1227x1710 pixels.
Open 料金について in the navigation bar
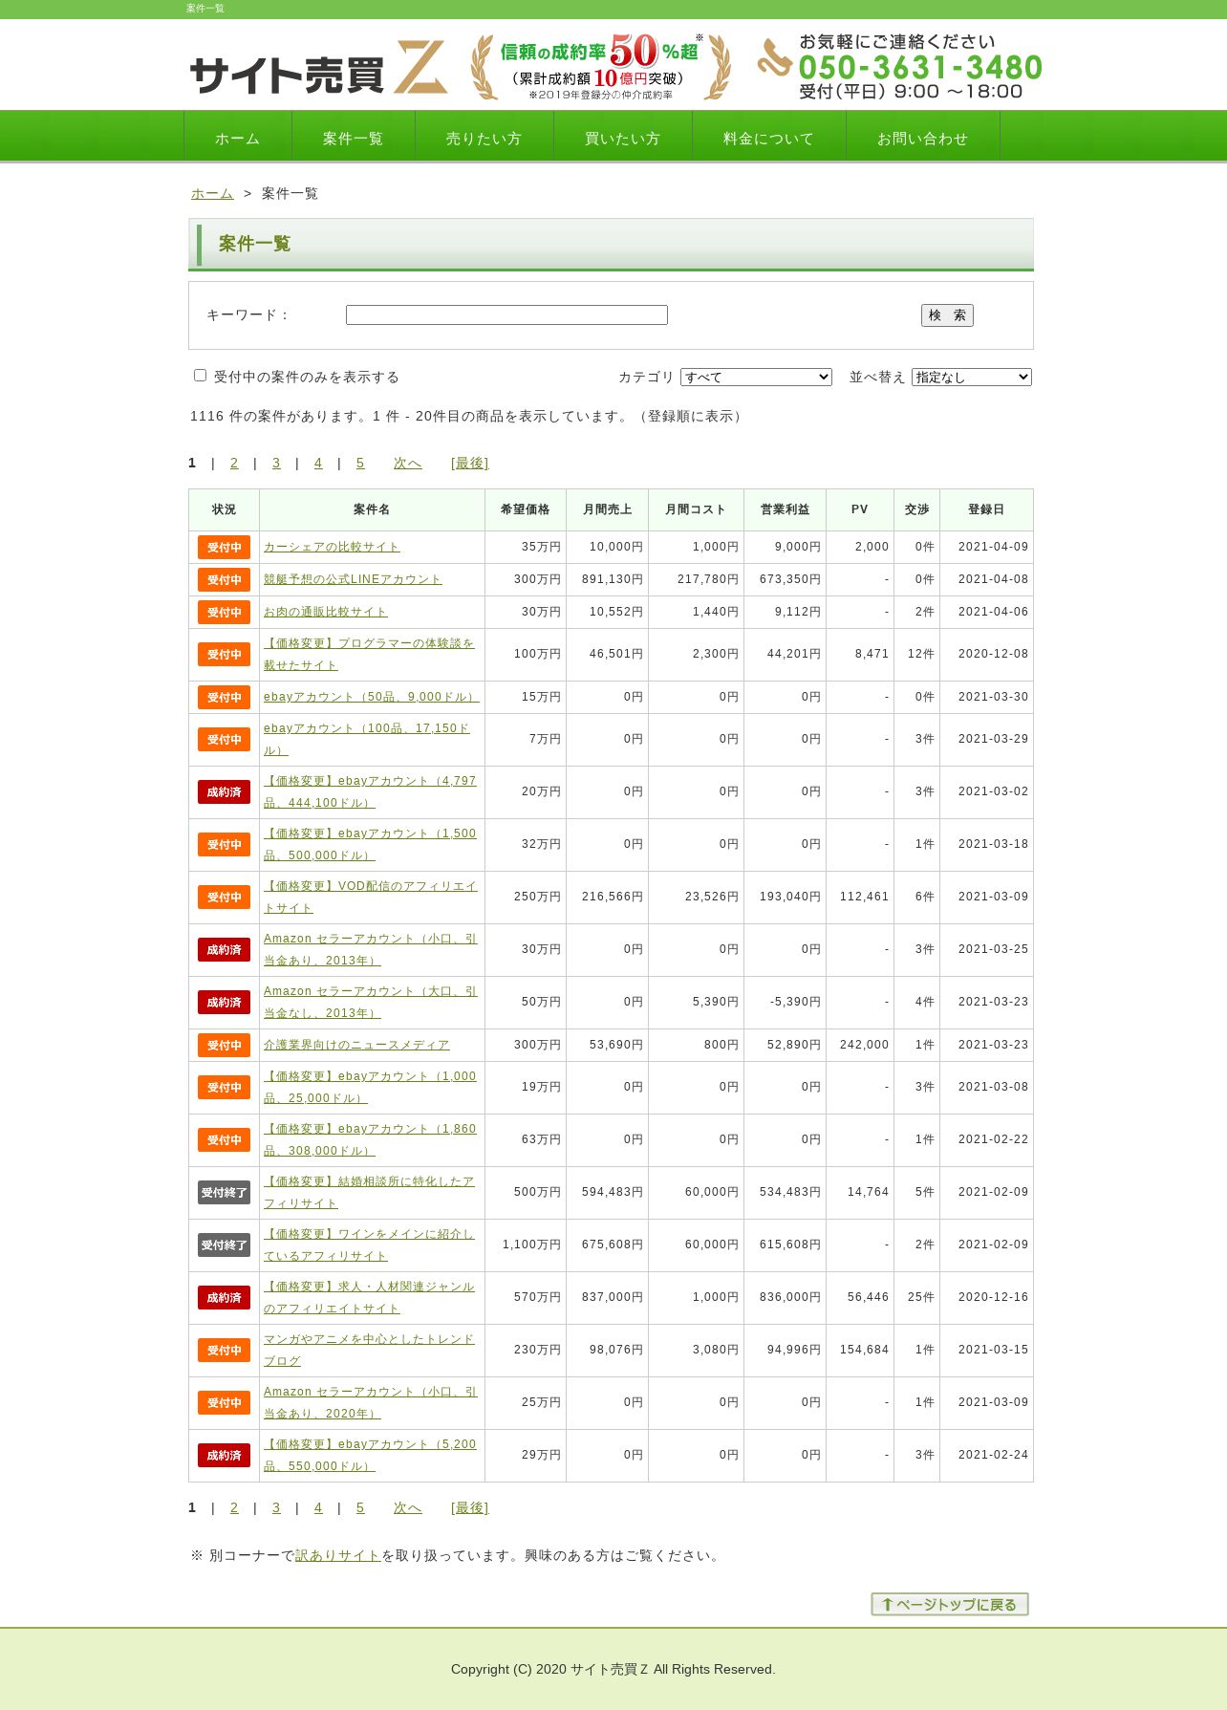tap(769, 138)
